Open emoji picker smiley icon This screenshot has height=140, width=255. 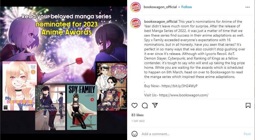[135, 134]
